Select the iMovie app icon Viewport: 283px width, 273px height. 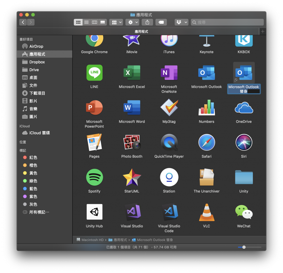(x=132, y=40)
